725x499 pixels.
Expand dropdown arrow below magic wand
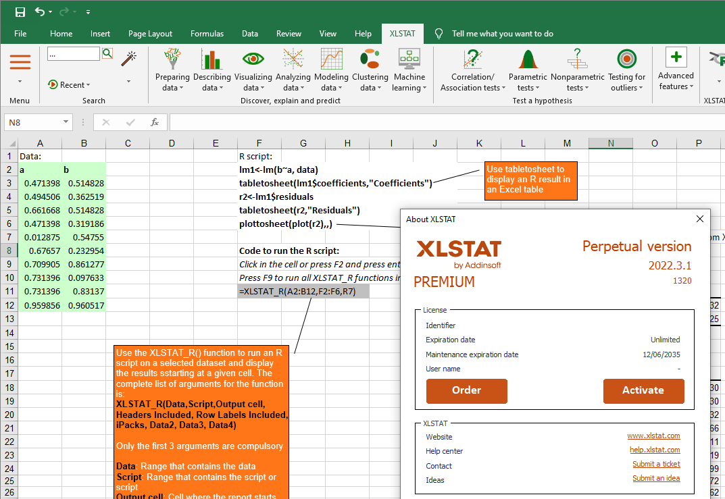point(128,82)
